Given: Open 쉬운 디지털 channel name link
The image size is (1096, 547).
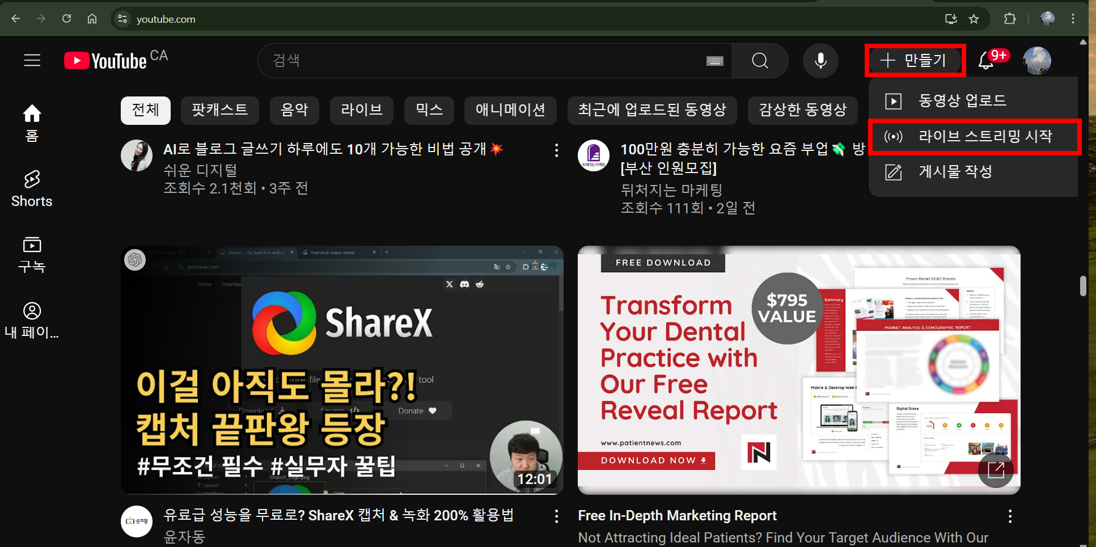Looking at the screenshot, I should click(200, 170).
